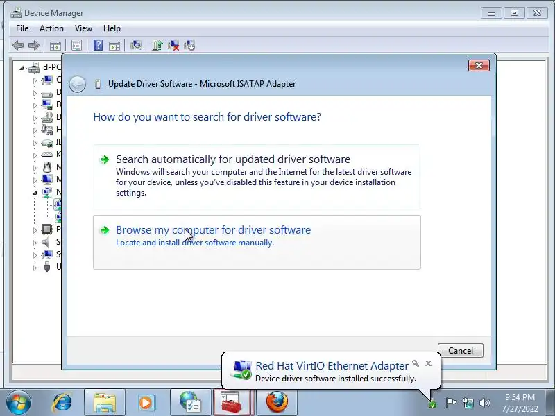Open the File menu

22,28
